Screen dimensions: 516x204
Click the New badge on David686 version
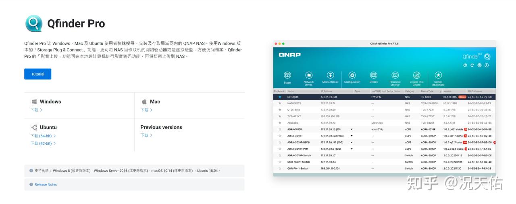[462, 97]
